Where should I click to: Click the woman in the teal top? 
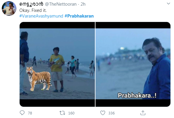tap(73, 67)
